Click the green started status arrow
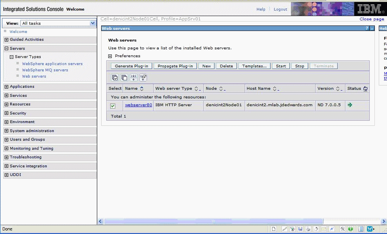This screenshot has height=234, width=387. 350,105
